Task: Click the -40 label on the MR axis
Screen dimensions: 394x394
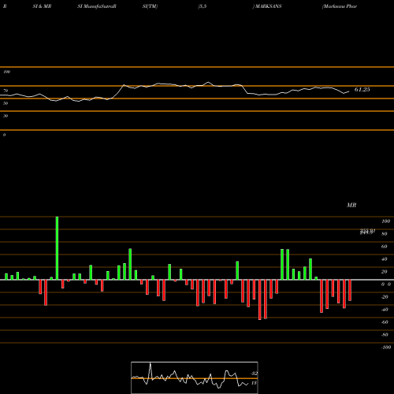Action: coord(385,310)
